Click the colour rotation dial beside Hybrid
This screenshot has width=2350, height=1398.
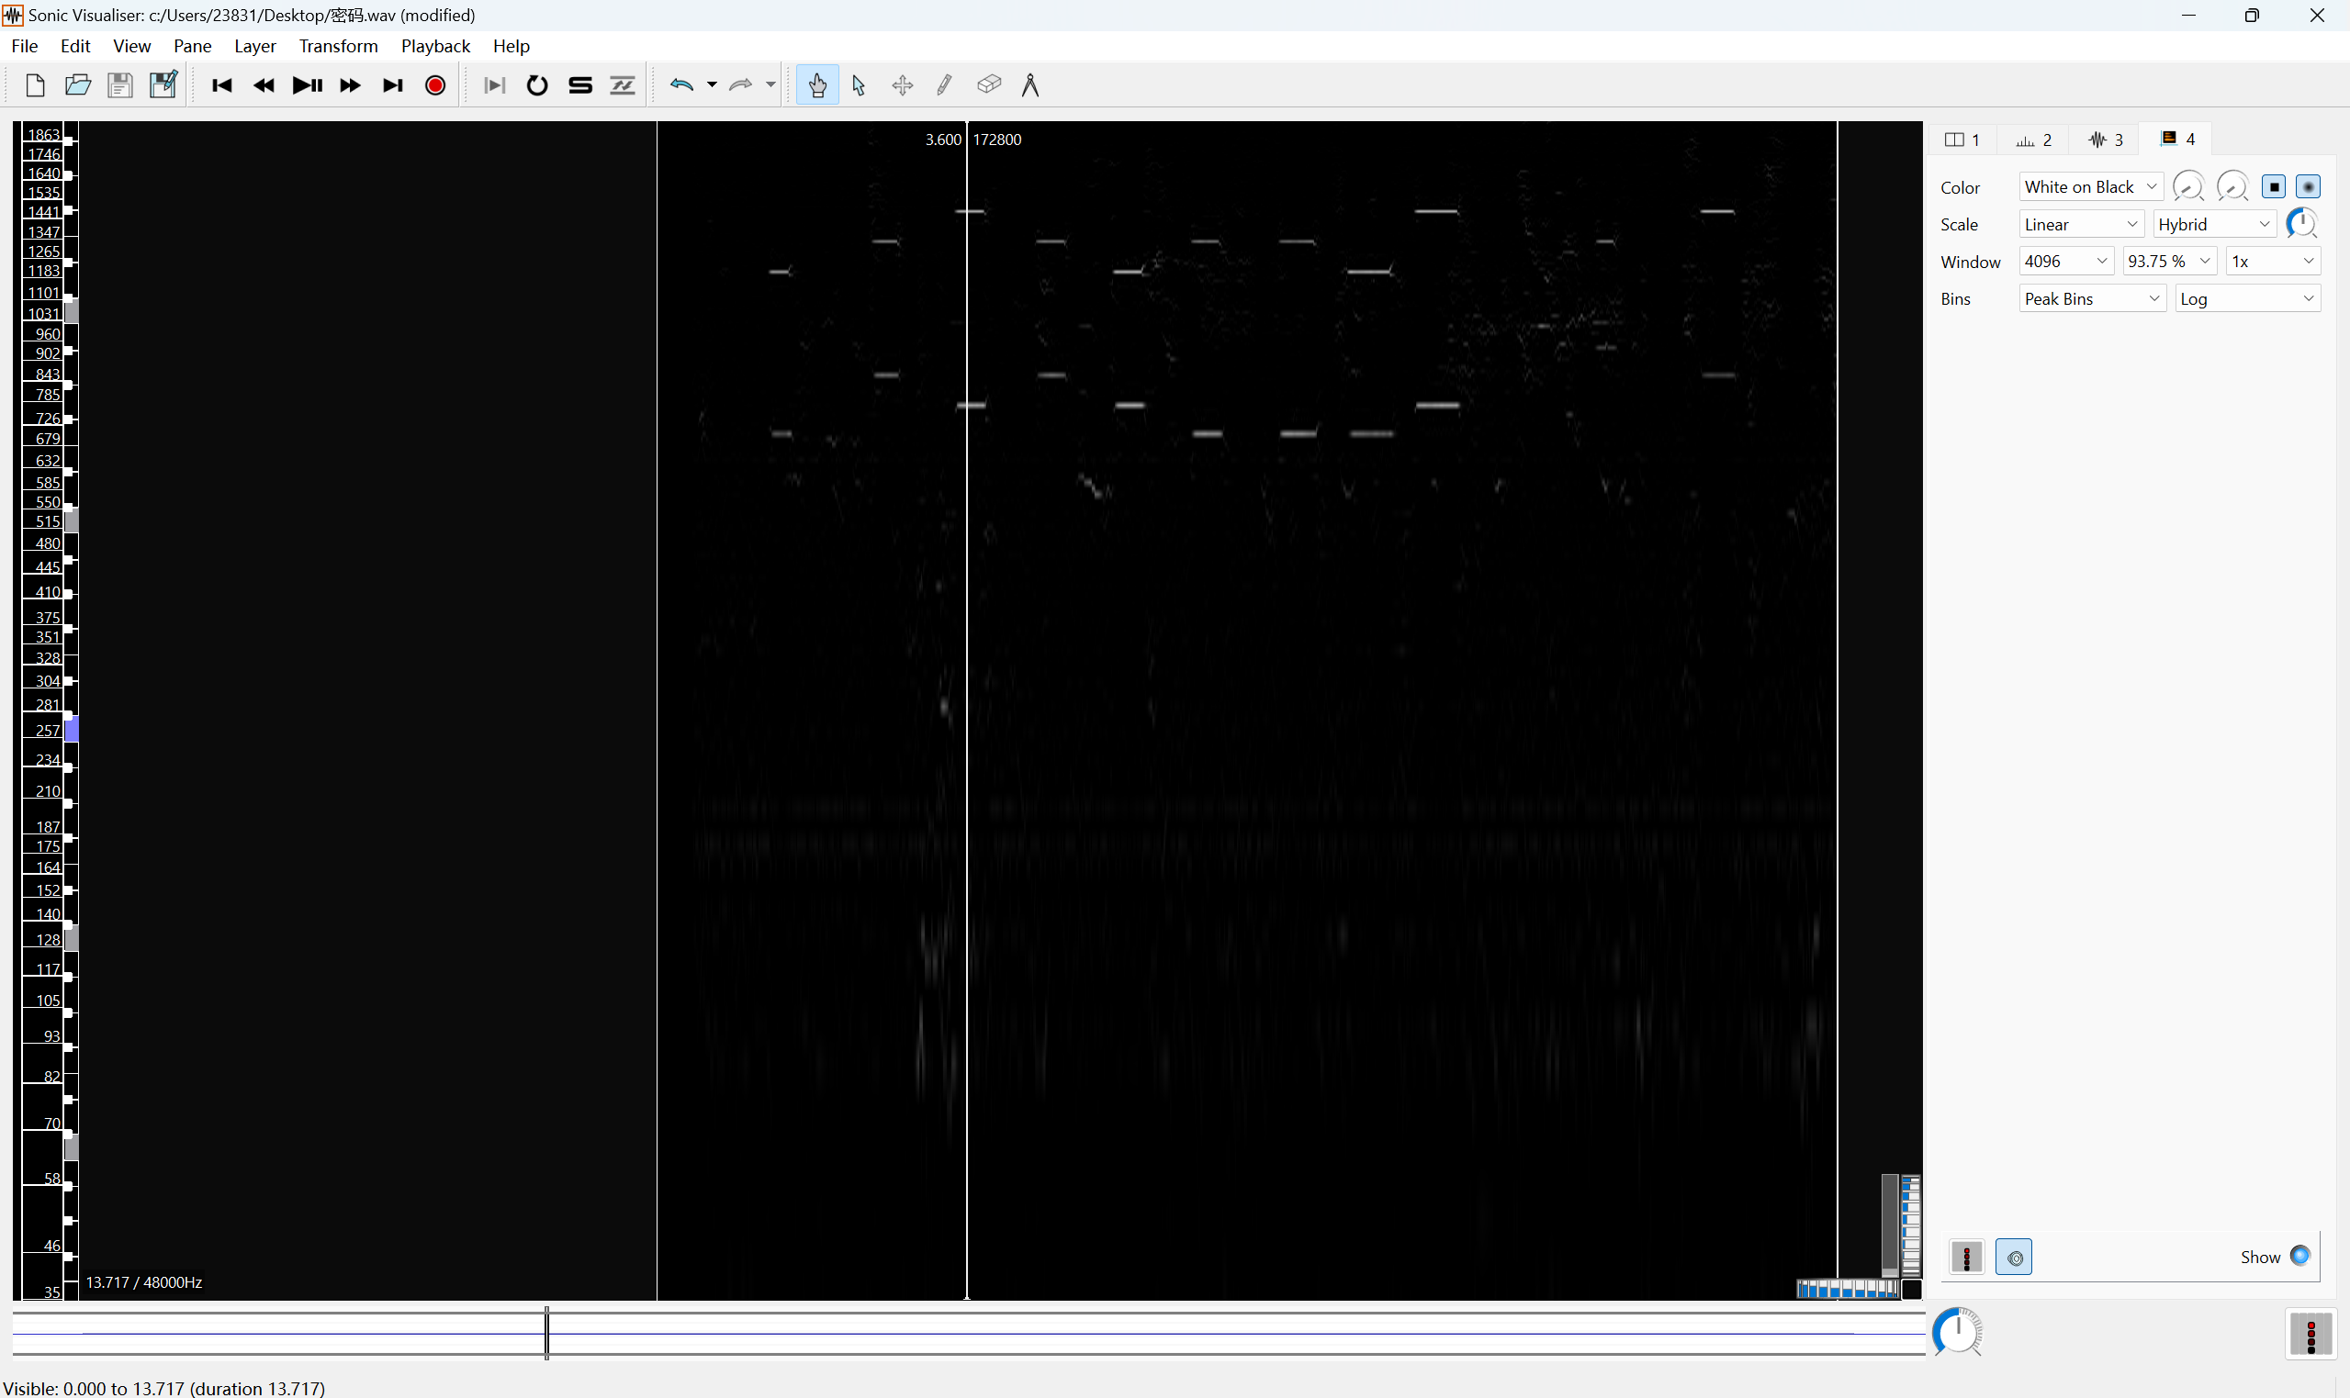2302,223
